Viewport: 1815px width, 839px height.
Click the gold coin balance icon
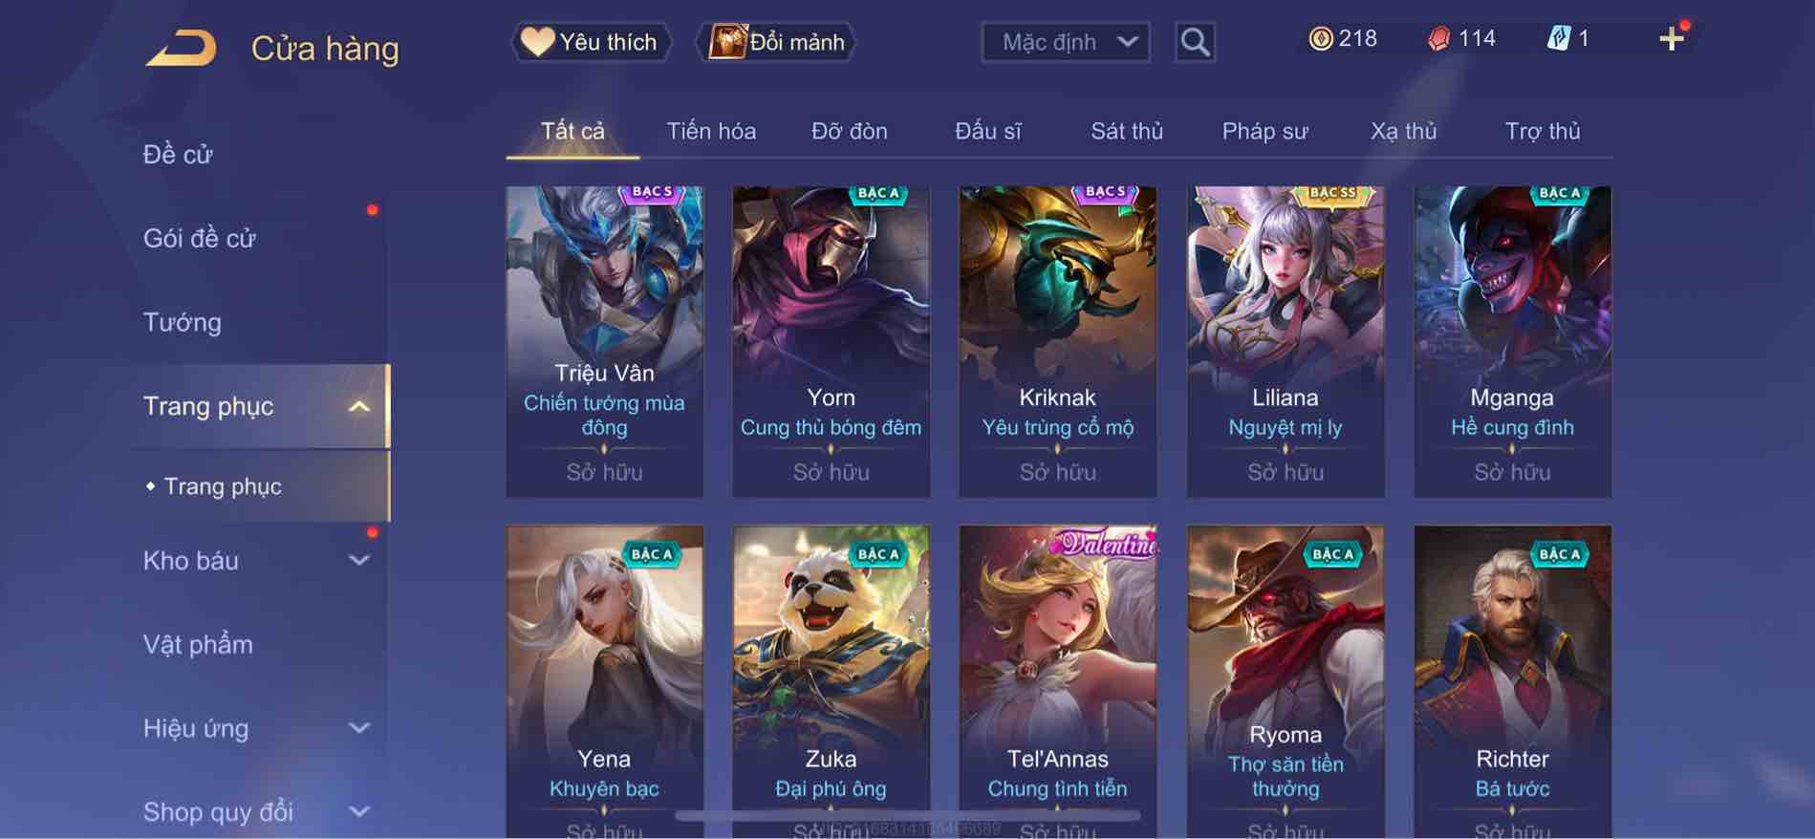click(1320, 39)
